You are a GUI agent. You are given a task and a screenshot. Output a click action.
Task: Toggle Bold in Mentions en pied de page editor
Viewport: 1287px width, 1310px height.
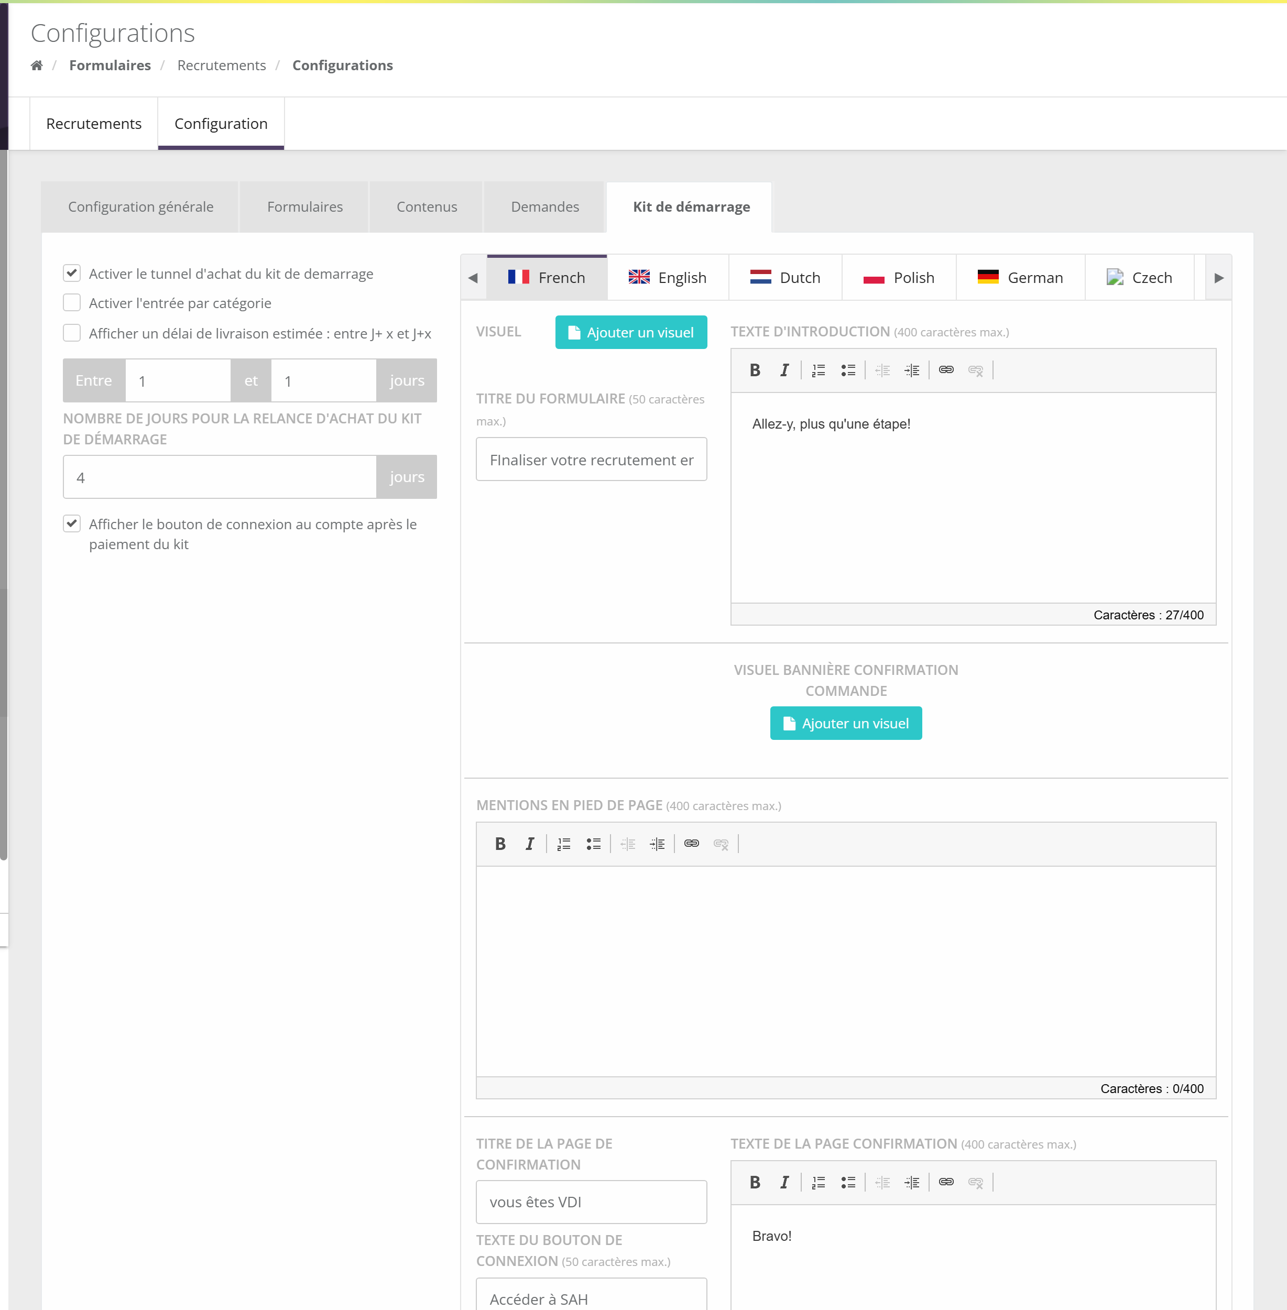[x=500, y=844]
